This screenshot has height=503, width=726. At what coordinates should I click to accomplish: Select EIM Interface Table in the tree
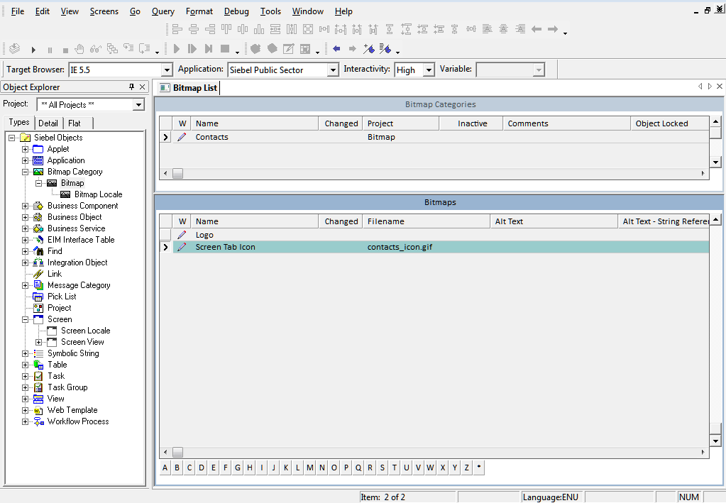[x=81, y=240]
